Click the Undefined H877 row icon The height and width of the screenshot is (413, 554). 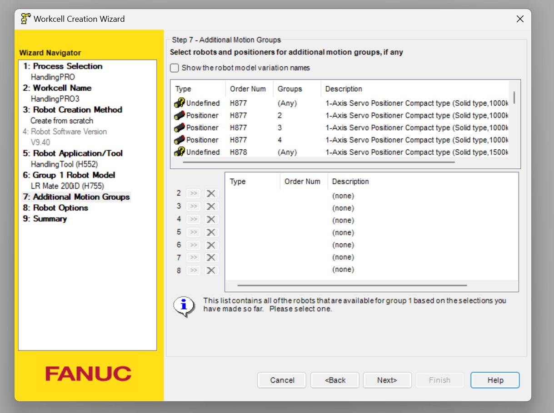(x=180, y=103)
